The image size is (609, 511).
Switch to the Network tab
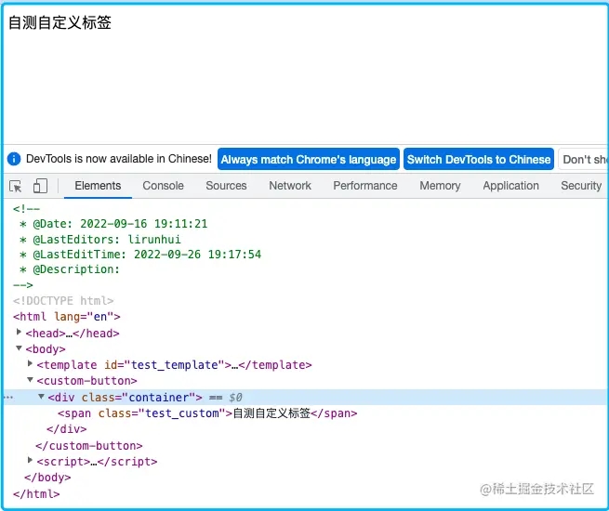tap(290, 186)
